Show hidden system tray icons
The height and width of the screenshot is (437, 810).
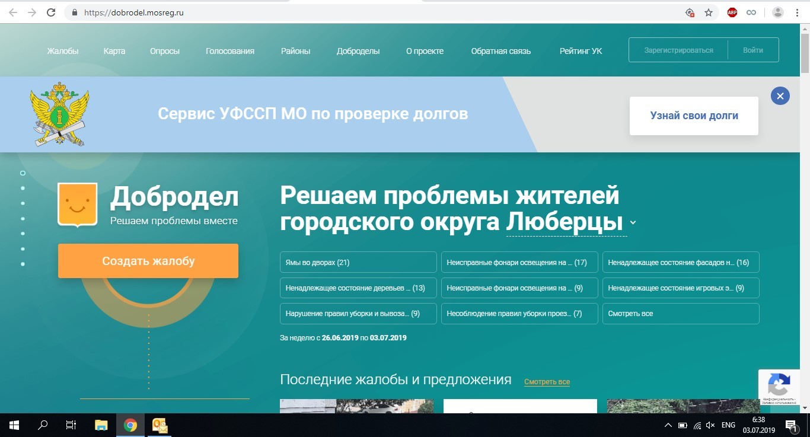point(668,425)
